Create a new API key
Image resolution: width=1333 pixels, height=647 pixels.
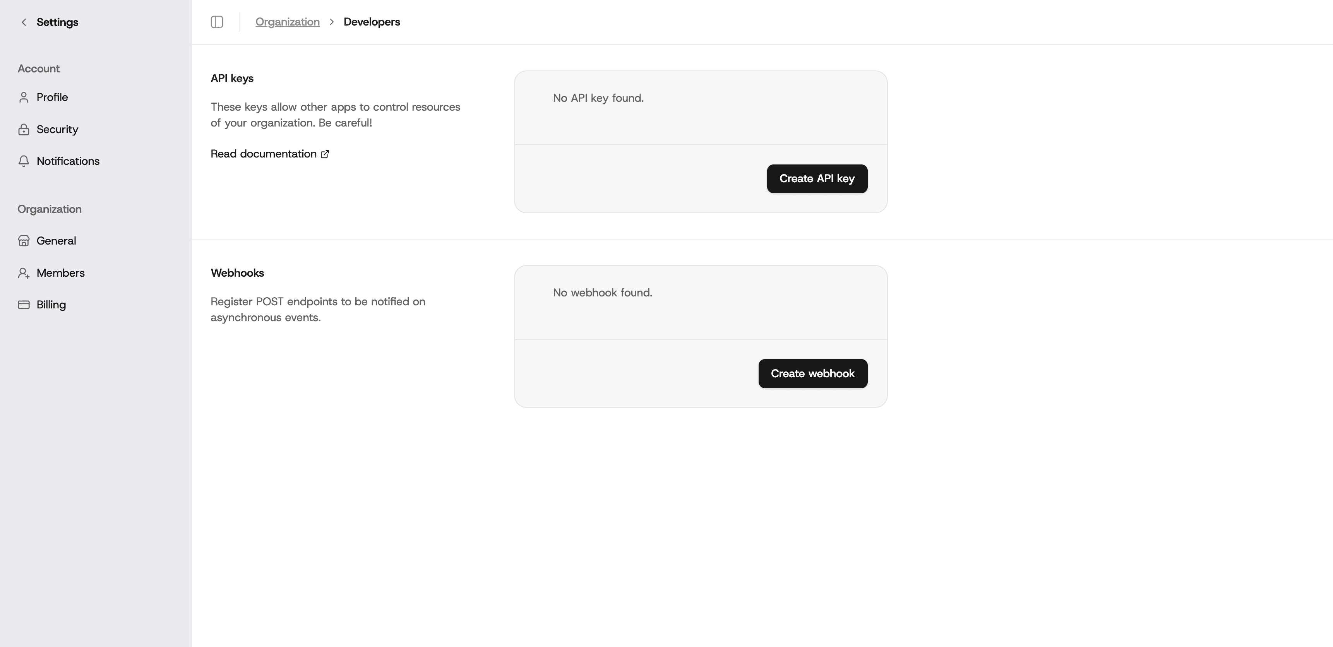[x=817, y=178]
